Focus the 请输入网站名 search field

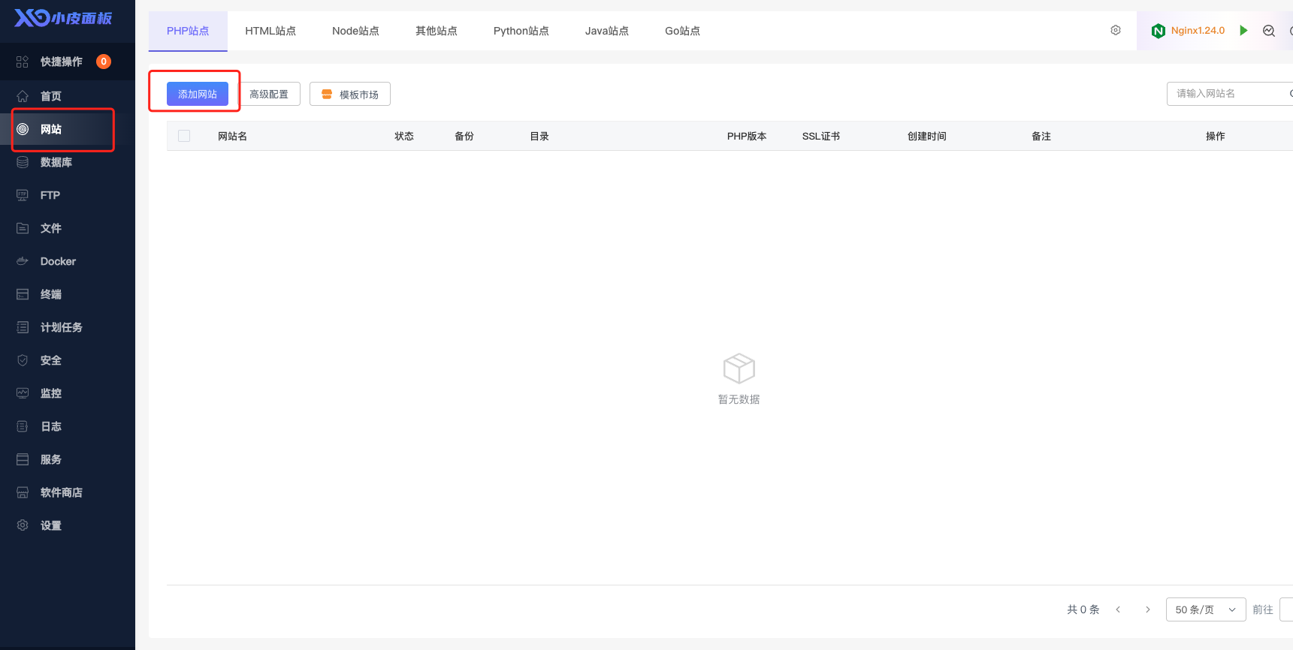click(1226, 94)
